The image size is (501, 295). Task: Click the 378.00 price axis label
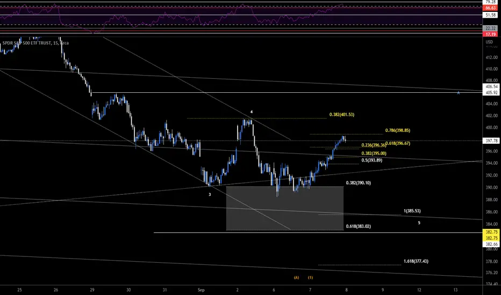click(491, 262)
